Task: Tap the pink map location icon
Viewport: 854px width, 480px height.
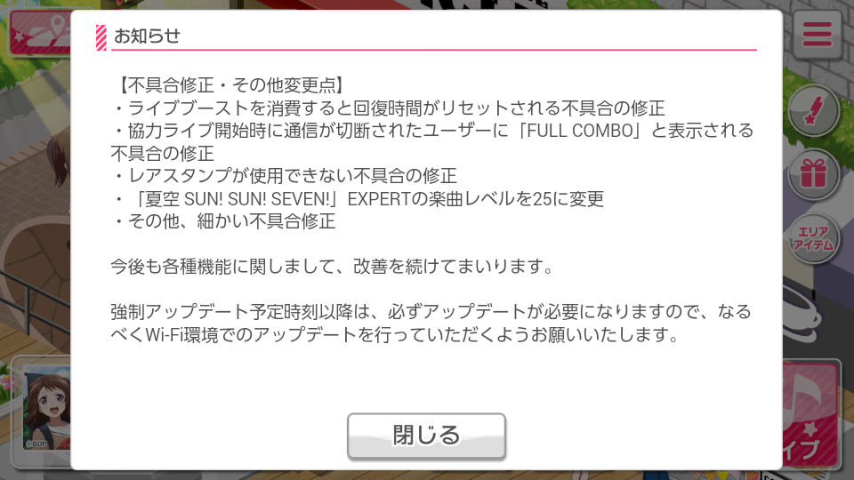Action: pos(41,33)
